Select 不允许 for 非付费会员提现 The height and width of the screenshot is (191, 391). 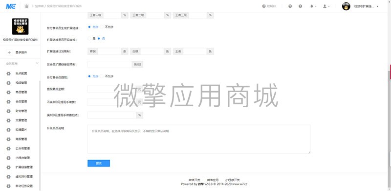(x=102, y=76)
